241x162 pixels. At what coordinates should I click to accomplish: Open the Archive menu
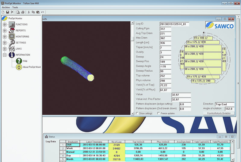[x=6, y=7]
